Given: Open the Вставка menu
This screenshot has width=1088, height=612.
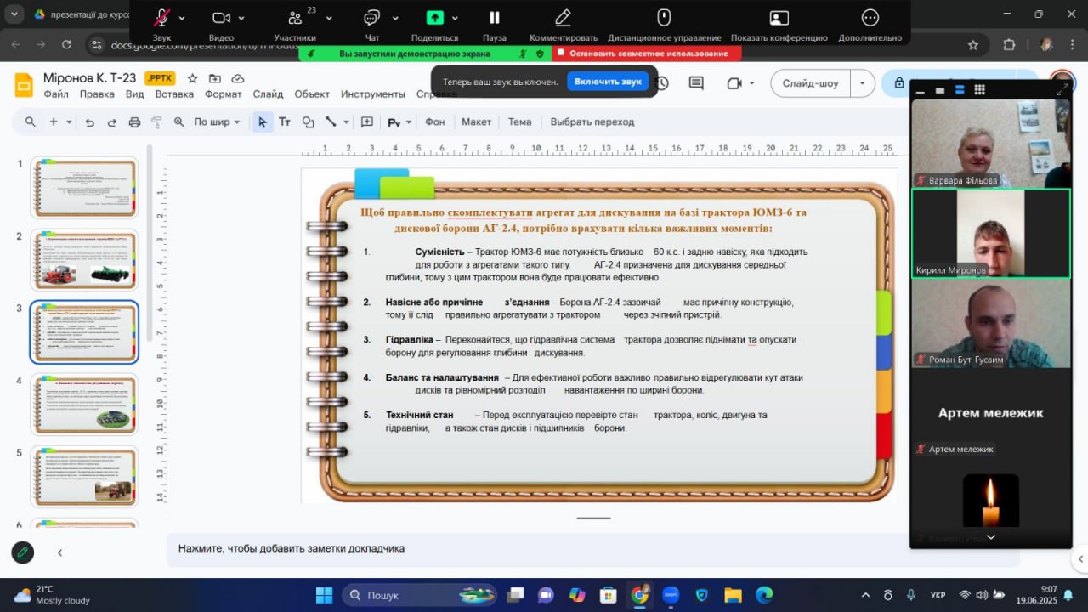Looking at the screenshot, I should point(174,94).
